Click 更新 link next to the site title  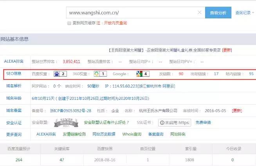(x=227, y=50)
